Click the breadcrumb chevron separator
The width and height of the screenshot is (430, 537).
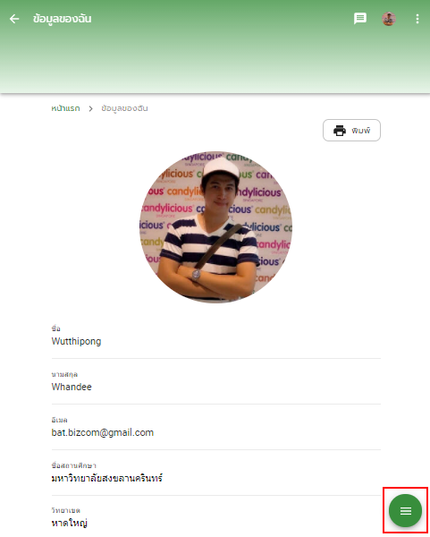point(90,108)
